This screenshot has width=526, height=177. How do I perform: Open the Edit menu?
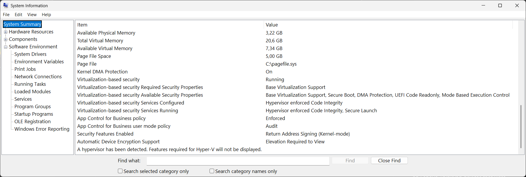(x=18, y=15)
